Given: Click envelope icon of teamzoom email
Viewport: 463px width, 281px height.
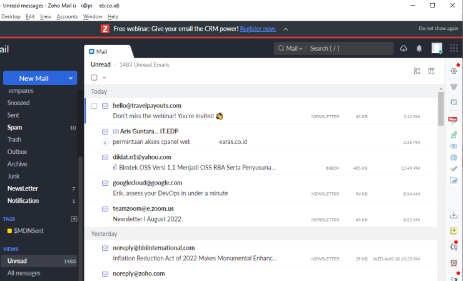Looking at the screenshot, I should tap(105, 209).
